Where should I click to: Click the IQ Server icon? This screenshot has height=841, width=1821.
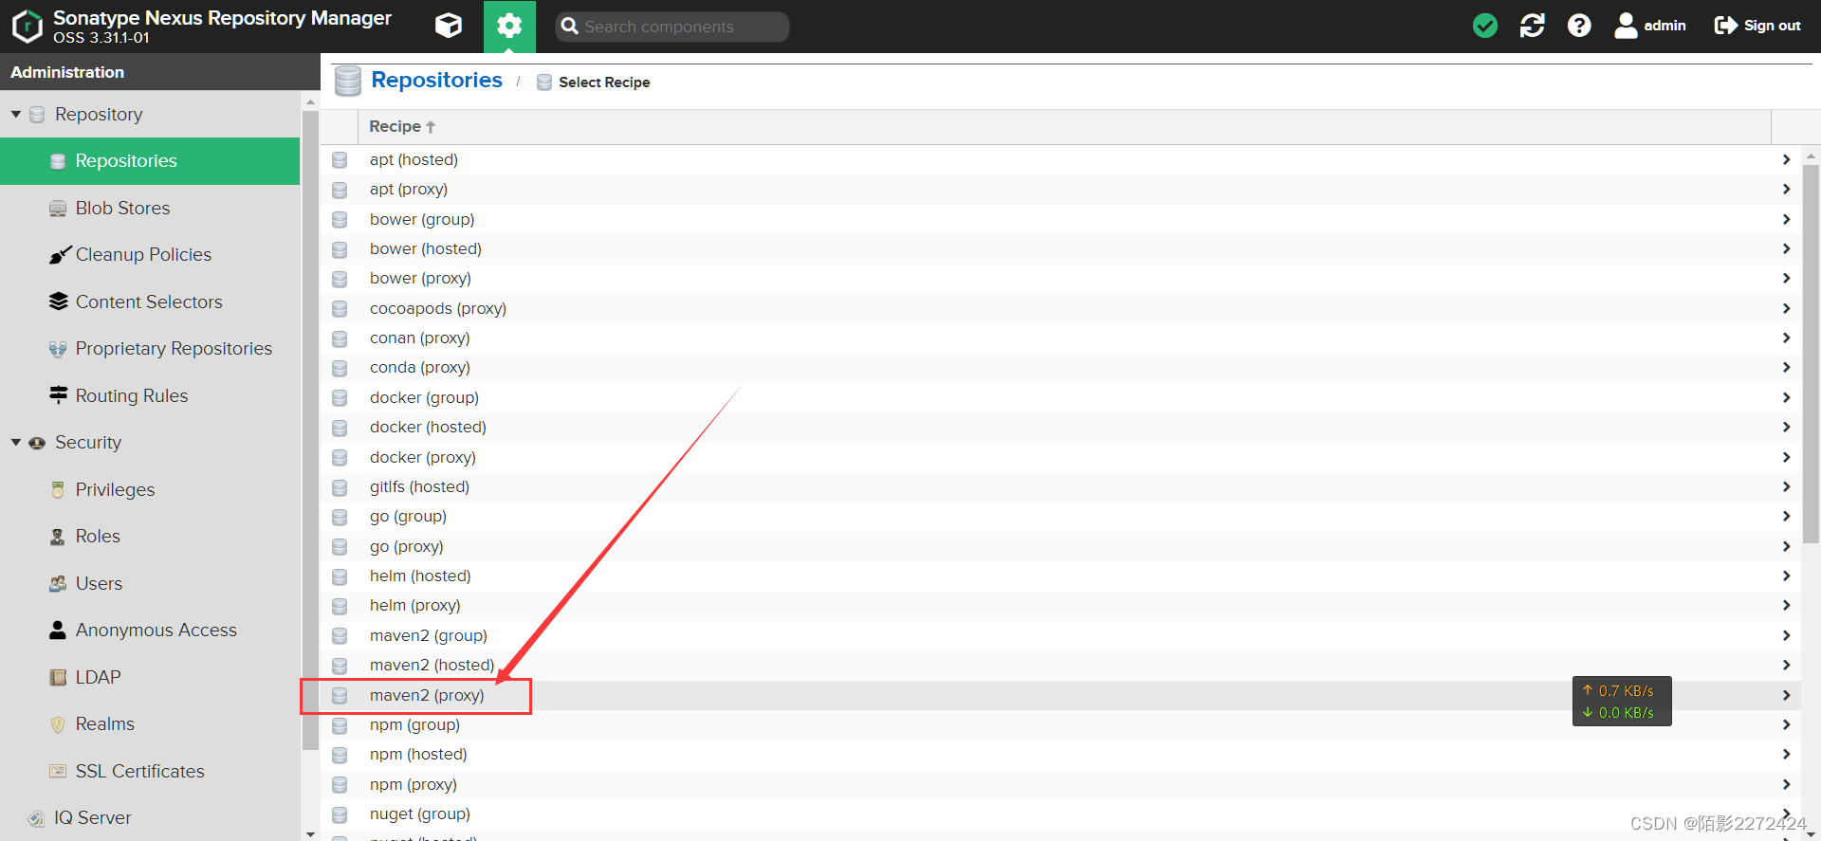[36, 818]
